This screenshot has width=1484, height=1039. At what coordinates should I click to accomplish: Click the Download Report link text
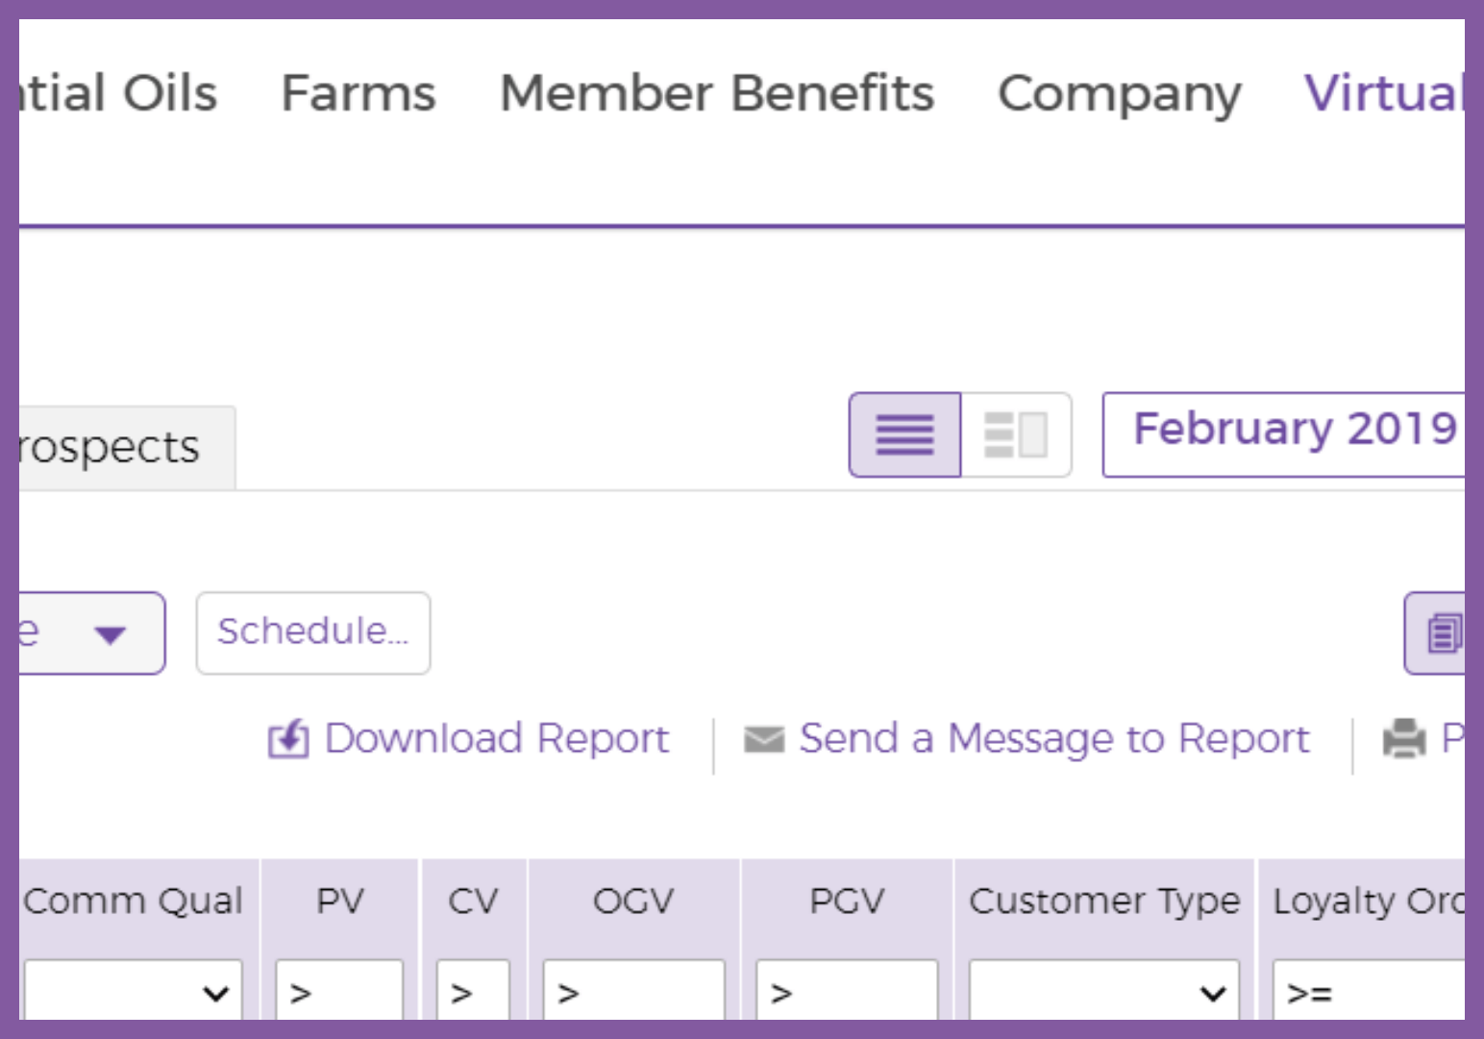[x=496, y=739]
